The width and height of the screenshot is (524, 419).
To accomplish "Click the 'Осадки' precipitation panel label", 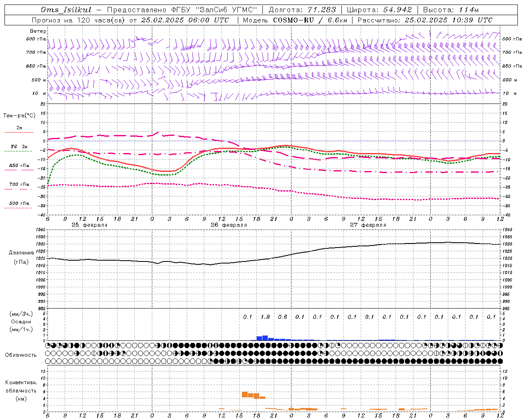I will point(21,322).
